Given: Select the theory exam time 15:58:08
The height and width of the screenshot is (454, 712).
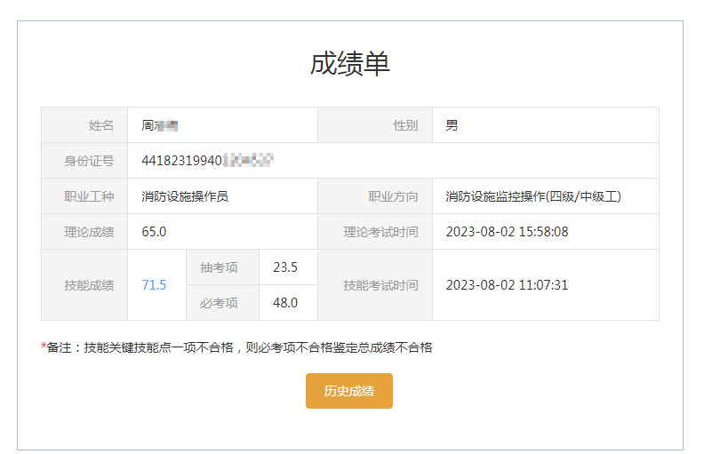Looking at the screenshot, I should 507,232.
